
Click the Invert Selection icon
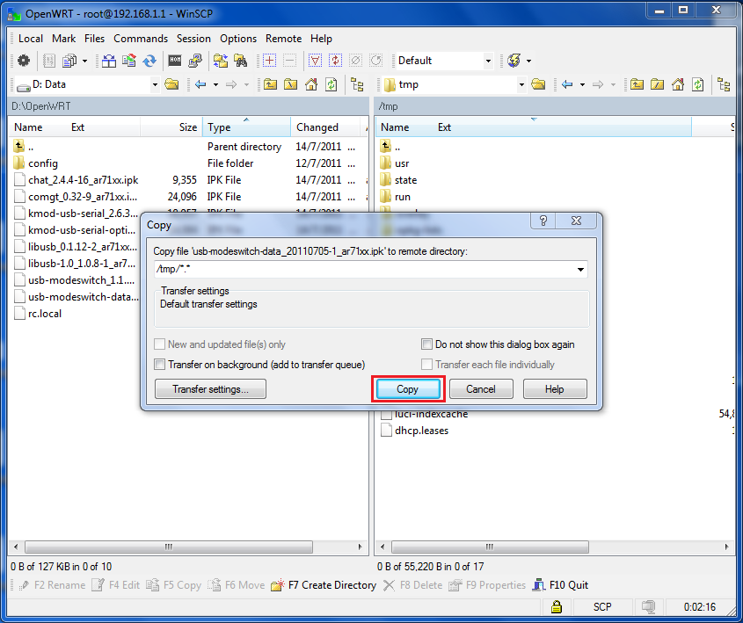336,61
